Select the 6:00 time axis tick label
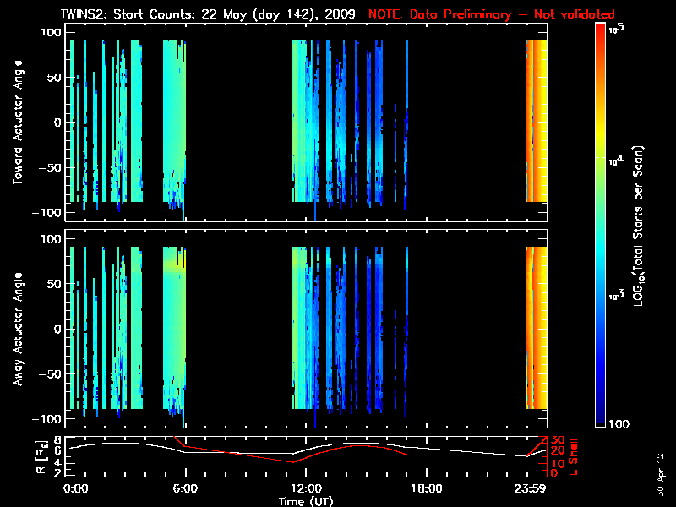This screenshot has height=507, width=676. tap(185, 488)
